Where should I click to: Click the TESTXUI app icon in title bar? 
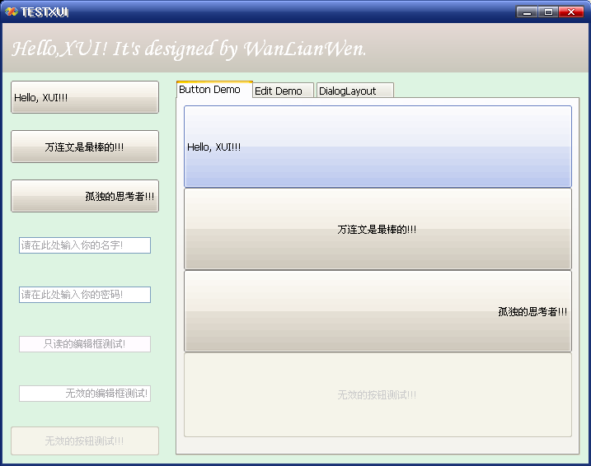pyautogui.click(x=11, y=12)
